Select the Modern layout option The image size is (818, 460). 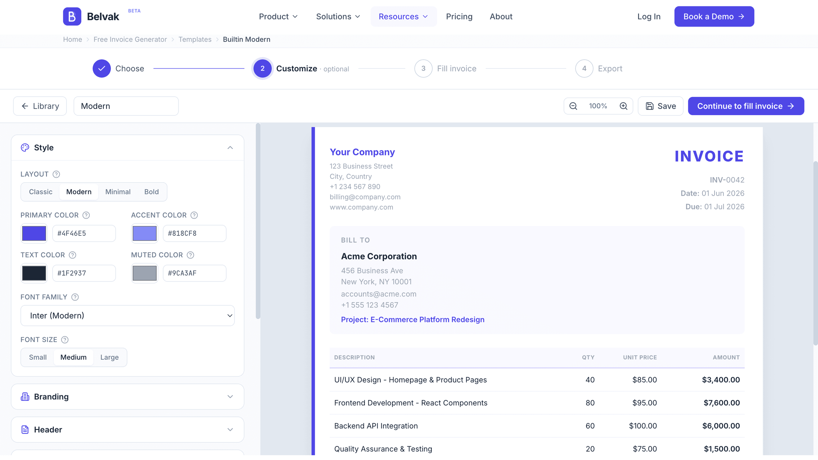pyautogui.click(x=79, y=192)
